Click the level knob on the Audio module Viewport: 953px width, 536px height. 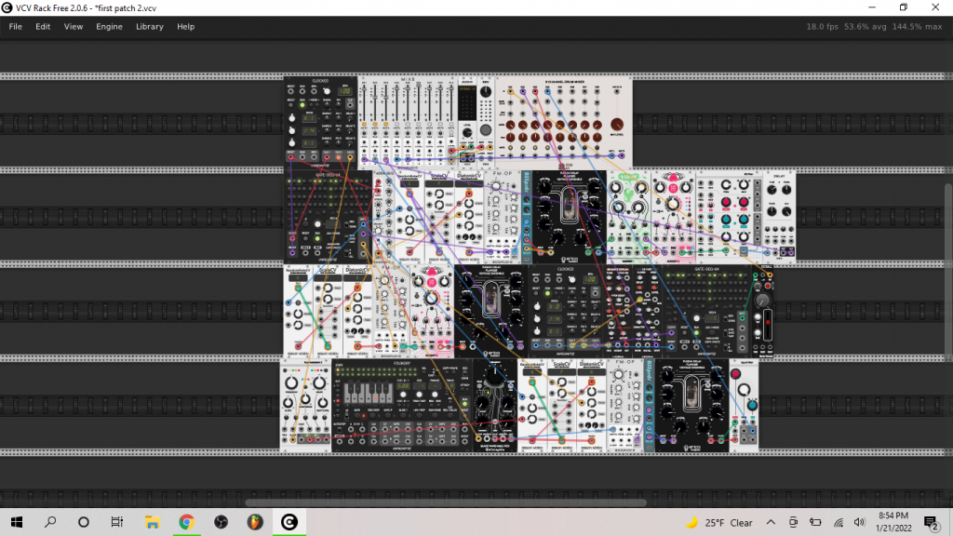(x=467, y=132)
